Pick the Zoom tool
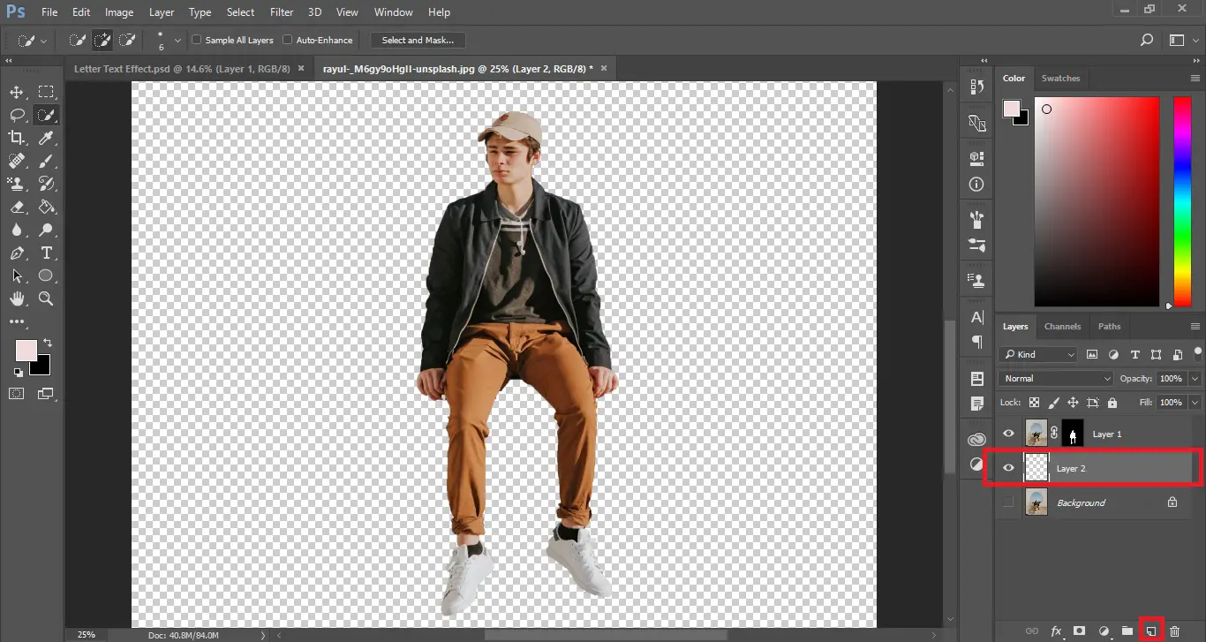Image resolution: width=1206 pixels, height=642 pixels. tap(47, 298)
